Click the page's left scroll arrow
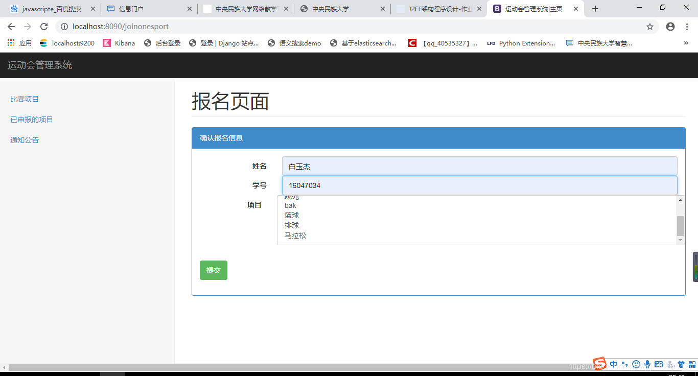The width and height of the screenshot is (698, 376). click(x=4, y=367)
